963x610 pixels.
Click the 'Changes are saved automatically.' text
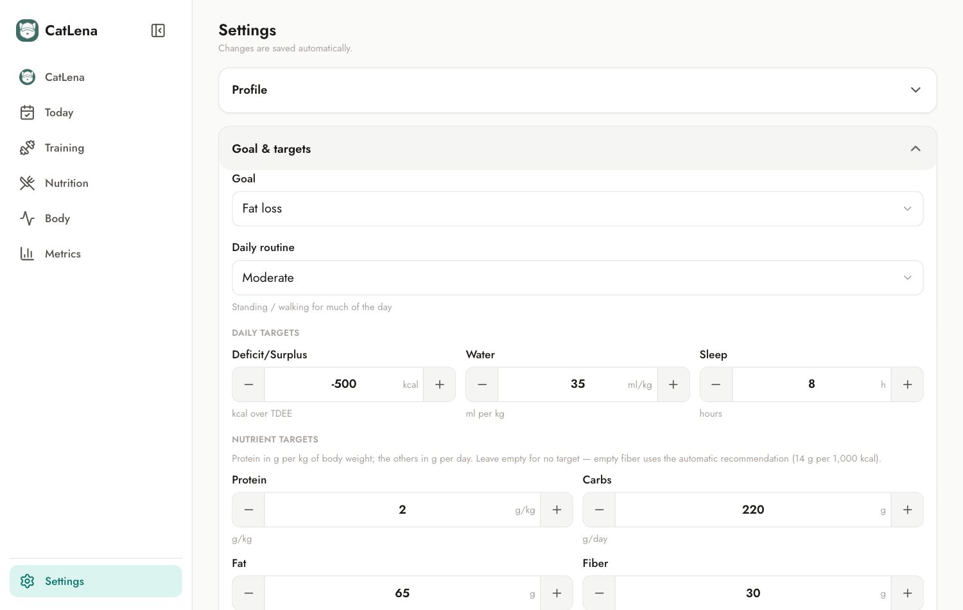coord(285,48)
